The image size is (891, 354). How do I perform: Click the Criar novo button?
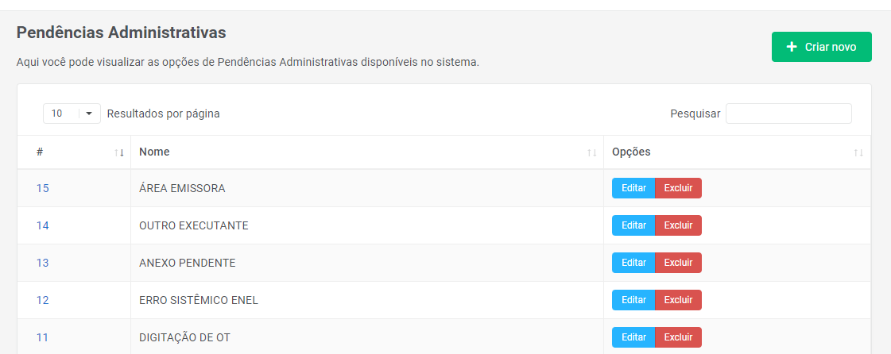tap(821, 47)
